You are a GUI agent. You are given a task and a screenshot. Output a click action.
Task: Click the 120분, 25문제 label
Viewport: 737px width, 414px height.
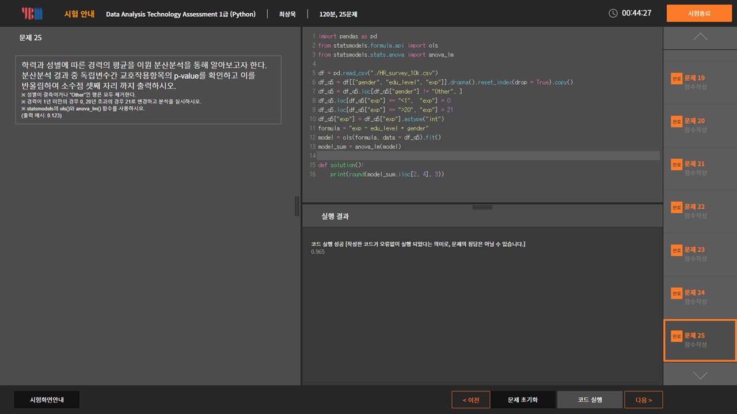tap(338, 14)
